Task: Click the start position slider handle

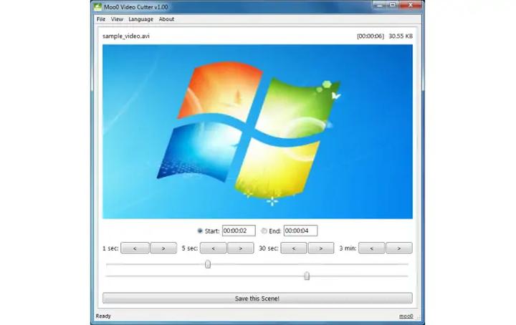Action: pos(208,264)
